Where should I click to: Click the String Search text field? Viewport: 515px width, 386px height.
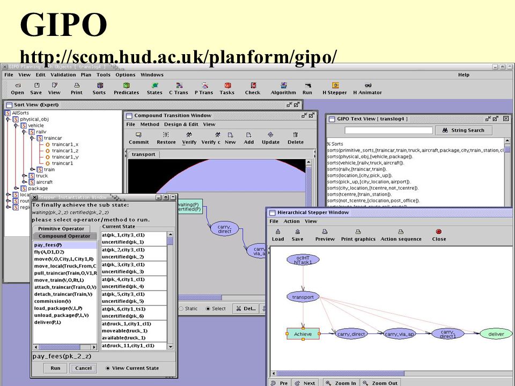[x=388, y=130]
